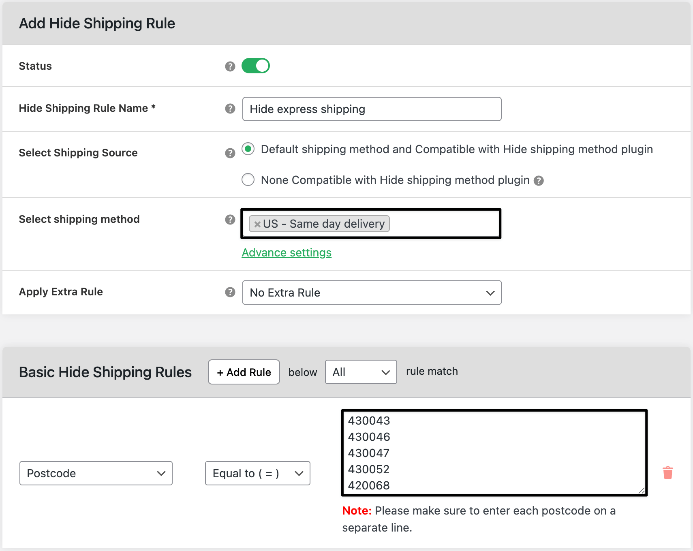Click inside the postcode list textarea

tap(494, 453)
